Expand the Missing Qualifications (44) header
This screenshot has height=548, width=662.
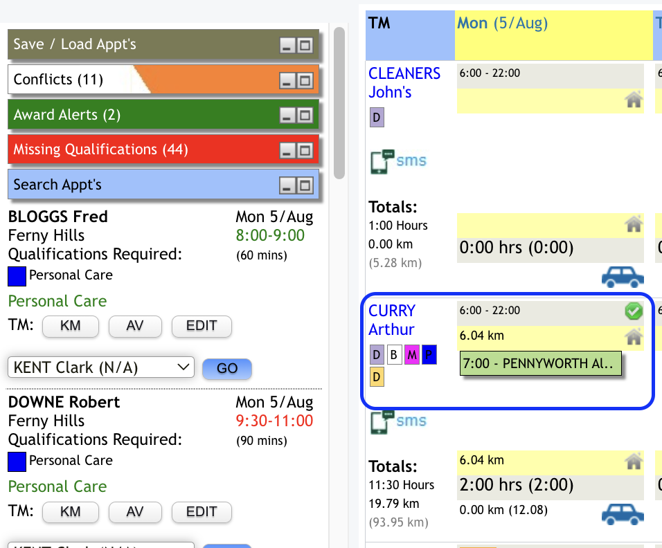[163, 149]
